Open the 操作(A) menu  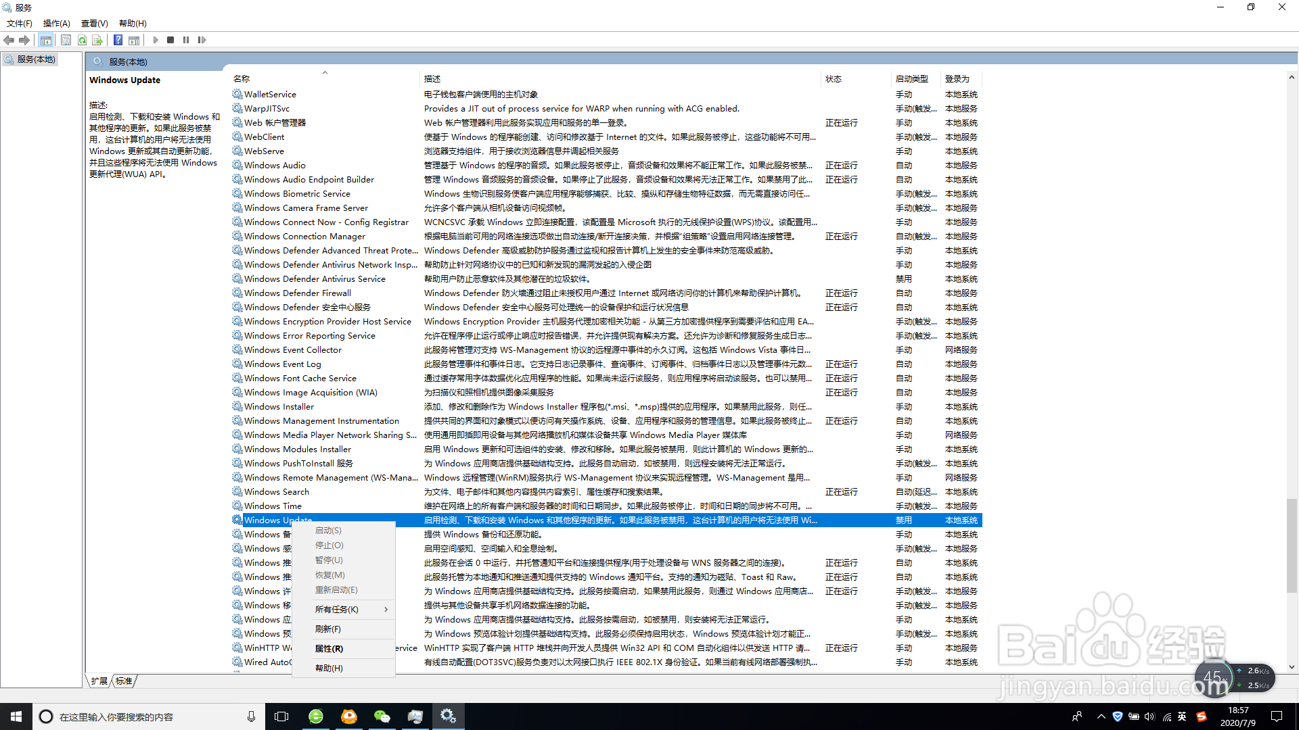[56, 23]
